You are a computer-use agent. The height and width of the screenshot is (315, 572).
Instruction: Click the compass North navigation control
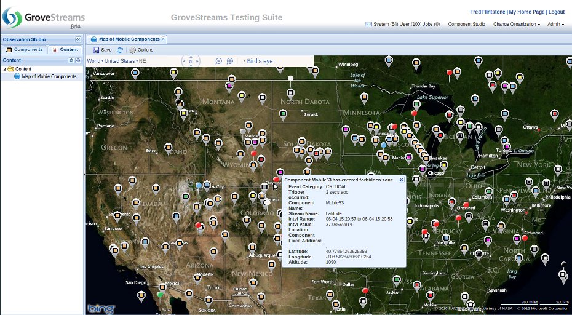click(191, 61)
